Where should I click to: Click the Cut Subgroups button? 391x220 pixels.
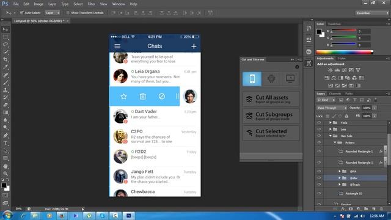tap(271, 116)
